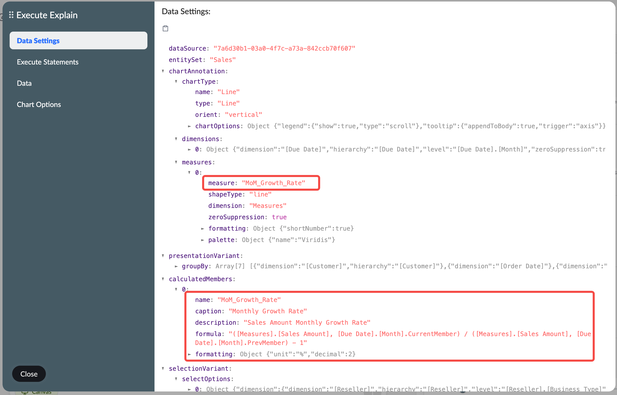Collapse the calculatedMembers section
The height and width of the screenshot is (395, 617).
point(163,279)
